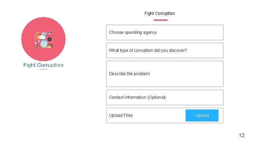The height and width of the screenshot is (143, 255).
Task: Focus the Describe the problem text box
Action: point(165,74)
